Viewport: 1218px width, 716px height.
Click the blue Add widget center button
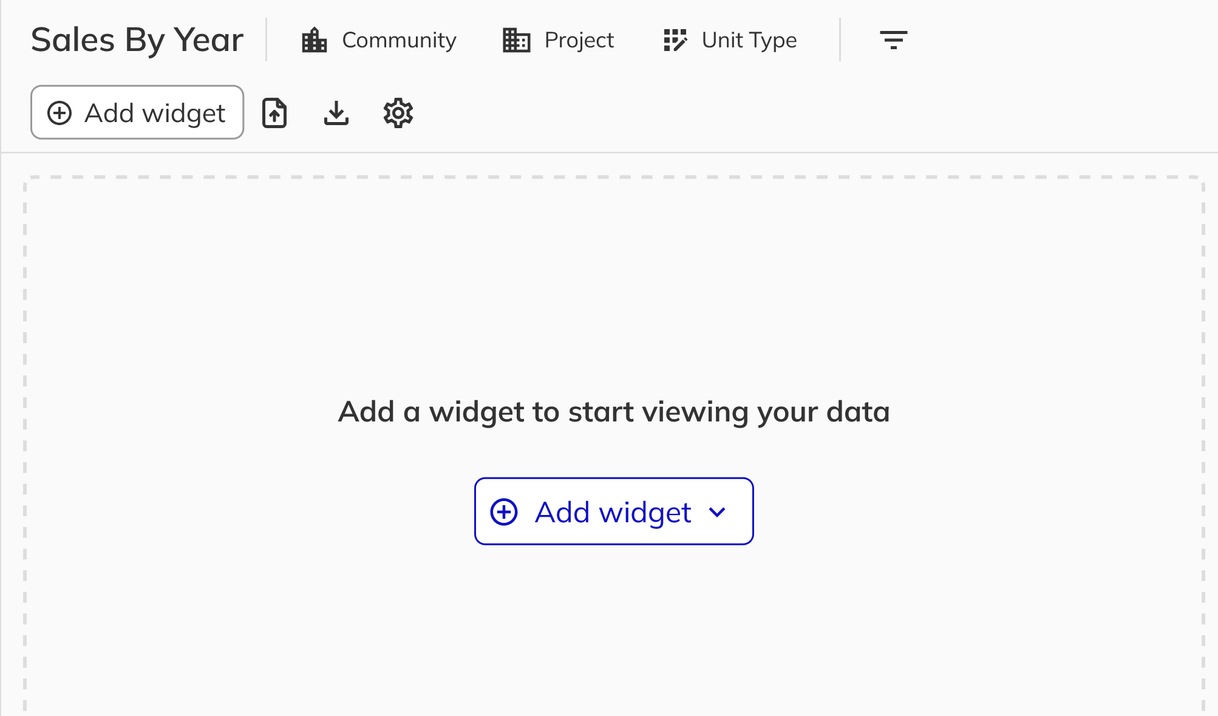click(x=614, y=511)
